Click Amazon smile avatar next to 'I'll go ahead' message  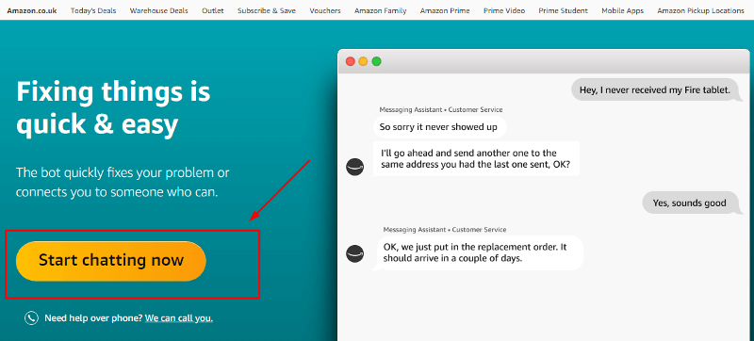[355, 167]
